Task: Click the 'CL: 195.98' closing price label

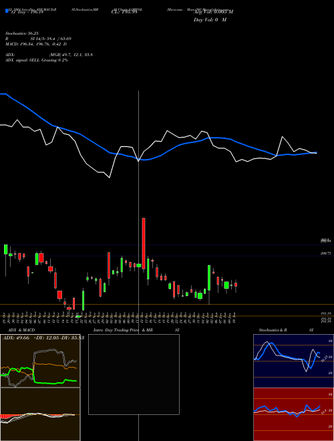Action: (x=124, y=12)
